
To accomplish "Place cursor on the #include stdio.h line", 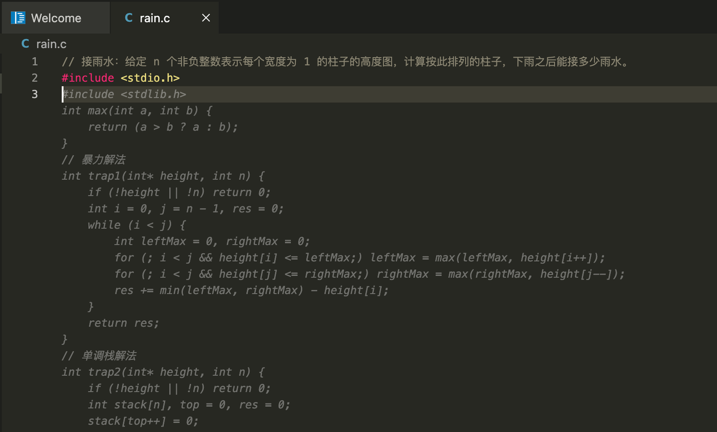I will pyautogui.click(x=120, y=78).
